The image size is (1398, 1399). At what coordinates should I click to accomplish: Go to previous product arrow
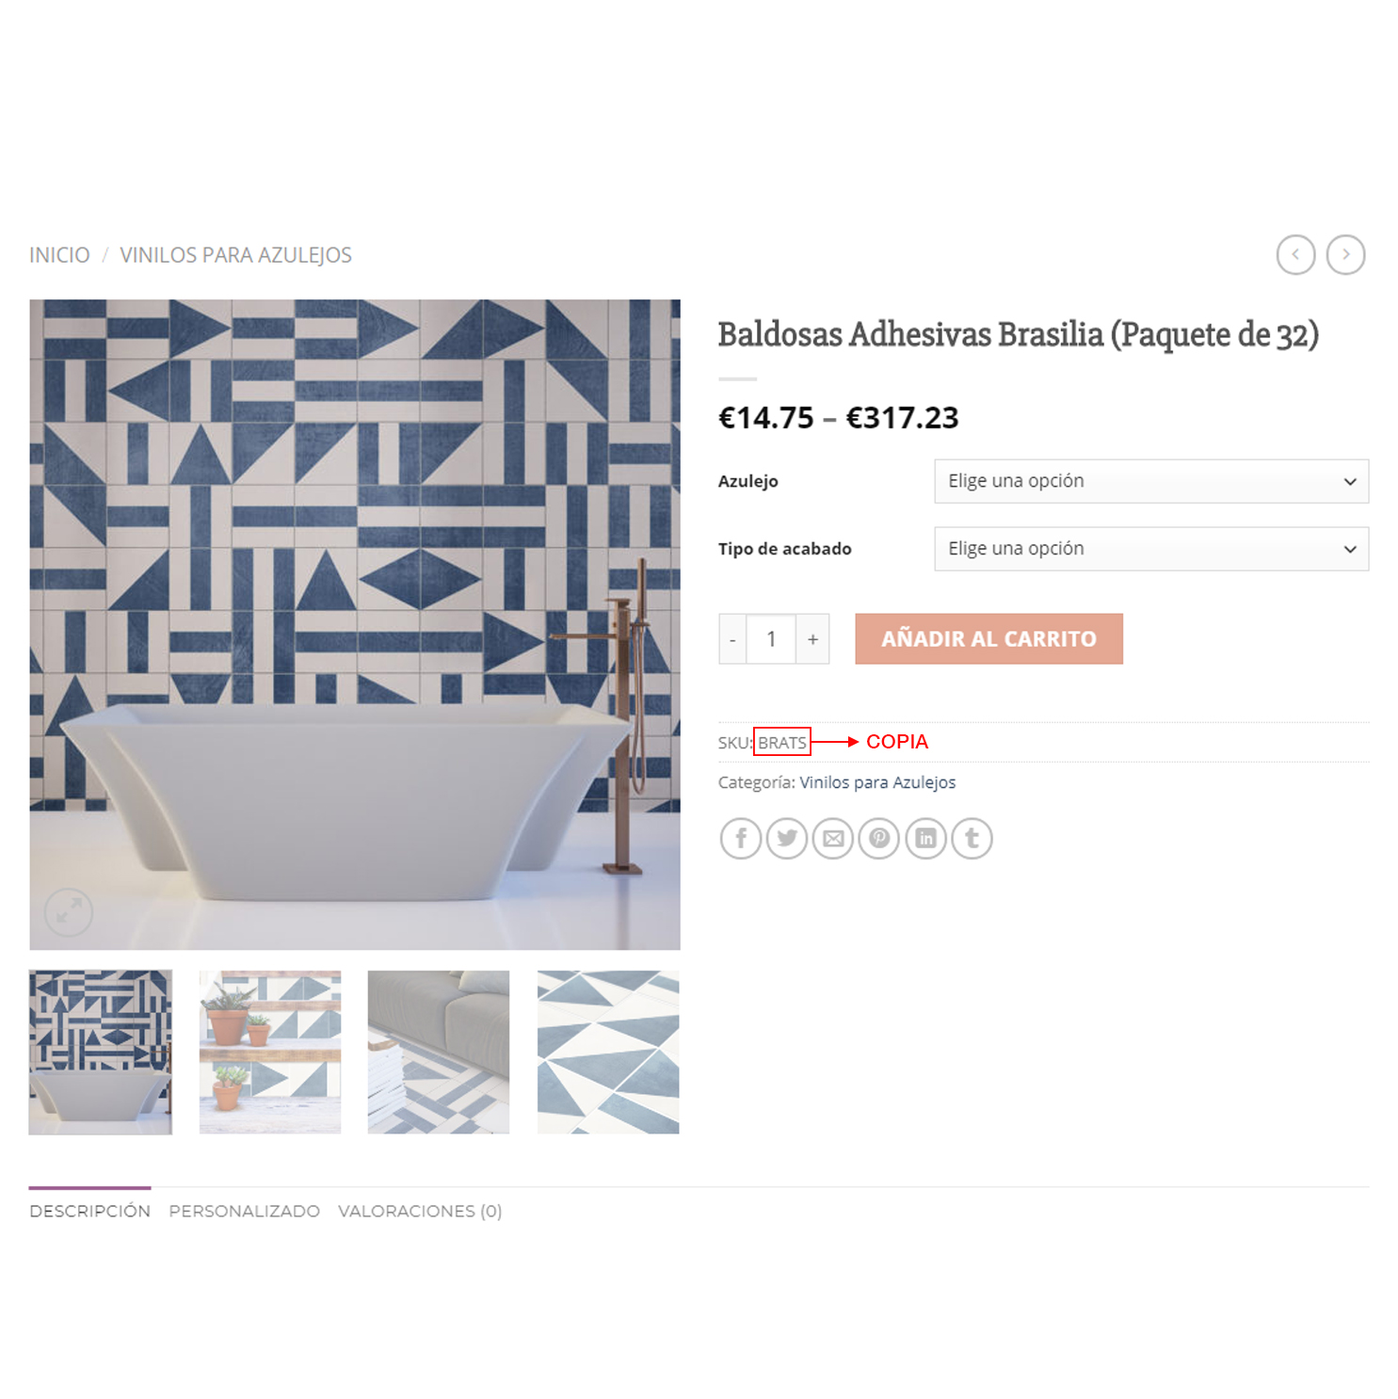tap(1295, 254)
